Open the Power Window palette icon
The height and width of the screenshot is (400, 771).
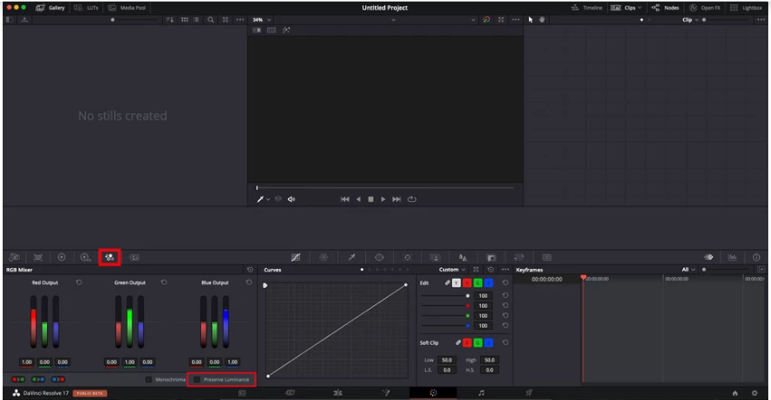click(x=379, y=258)
